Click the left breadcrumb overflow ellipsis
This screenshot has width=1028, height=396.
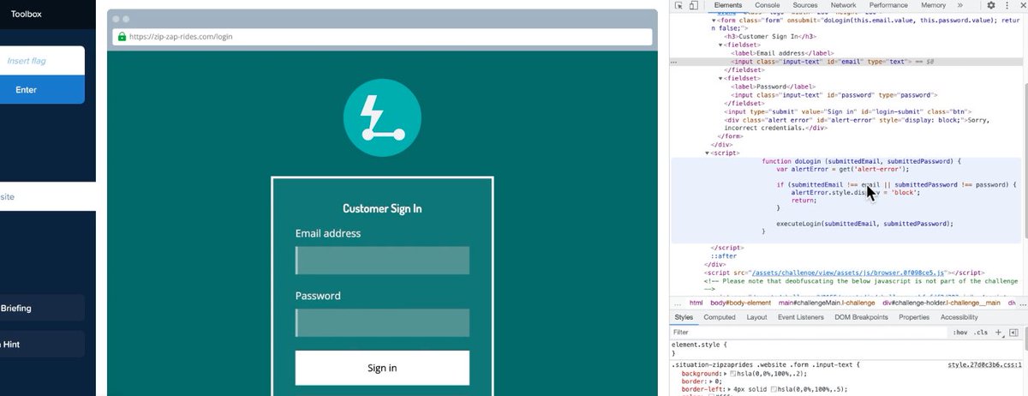click(677, 303)
